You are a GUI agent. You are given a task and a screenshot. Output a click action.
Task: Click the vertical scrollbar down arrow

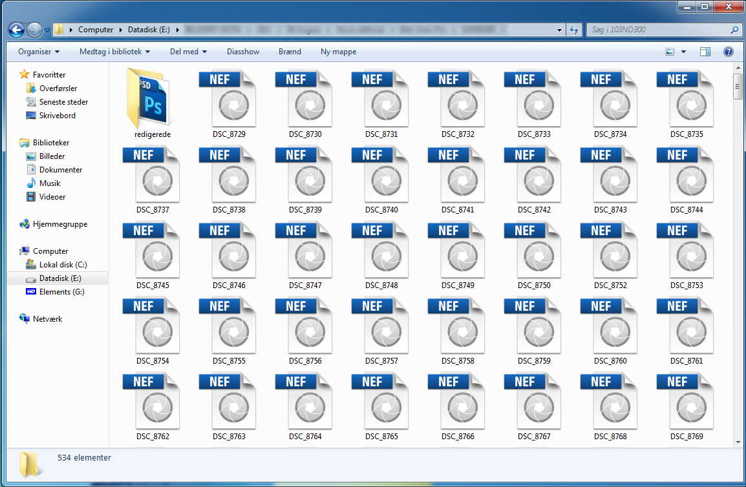pos(738,442)
